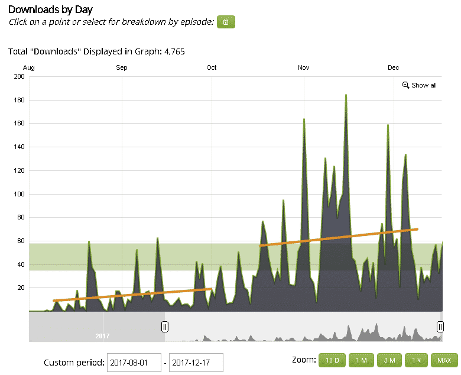
Task: Grab the right range slider handle
Action: click(x=440, y=326)
